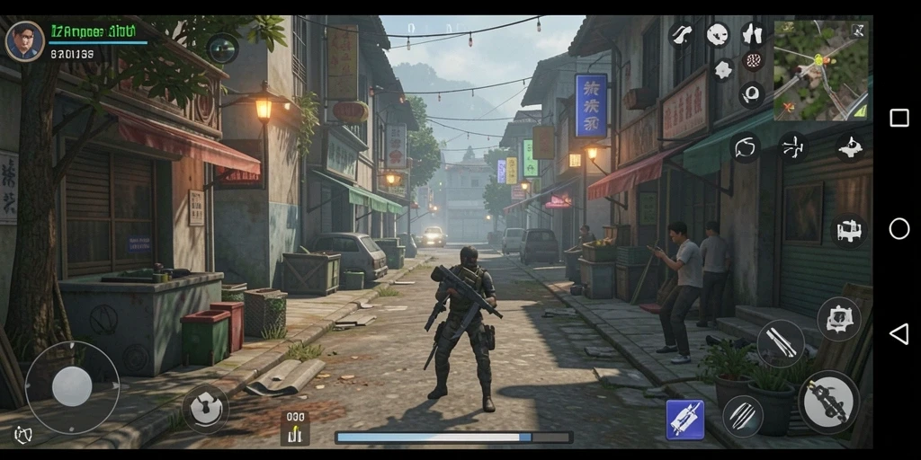Image resolution: width=921 pixels, height=460 pixels.
Task: Select the green player name label
Action: click(94, 31)
